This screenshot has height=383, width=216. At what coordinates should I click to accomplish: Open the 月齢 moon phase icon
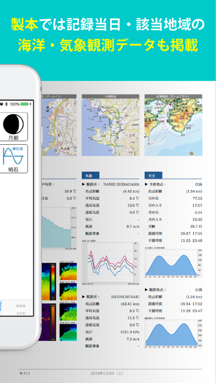13,127
